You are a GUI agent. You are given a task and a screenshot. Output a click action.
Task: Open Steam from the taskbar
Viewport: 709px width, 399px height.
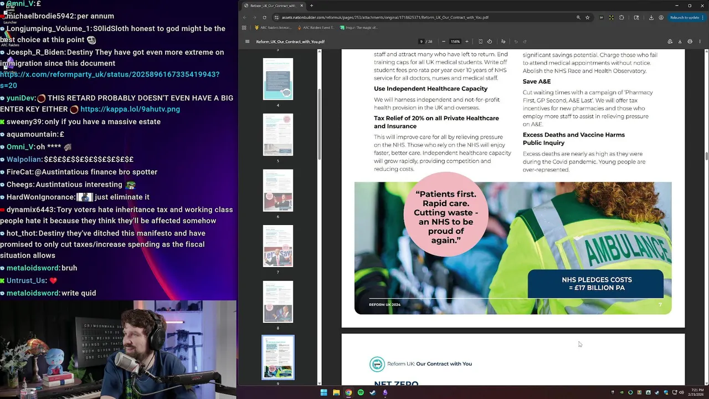tap(373, 392)
